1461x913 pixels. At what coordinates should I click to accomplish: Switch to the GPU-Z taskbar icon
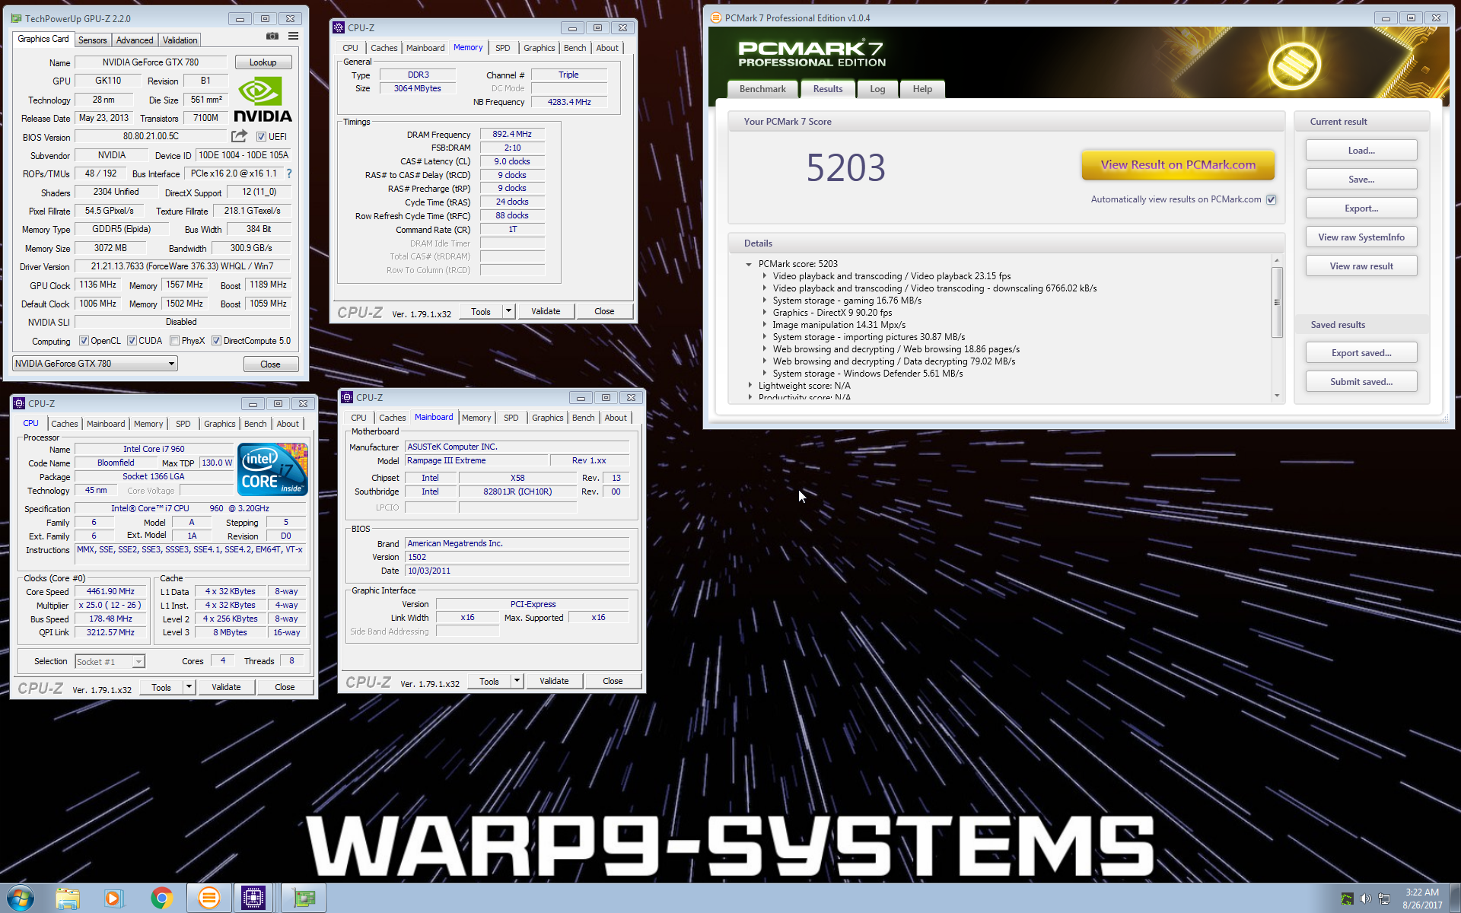pyautogui.click(x=304, y=899)
